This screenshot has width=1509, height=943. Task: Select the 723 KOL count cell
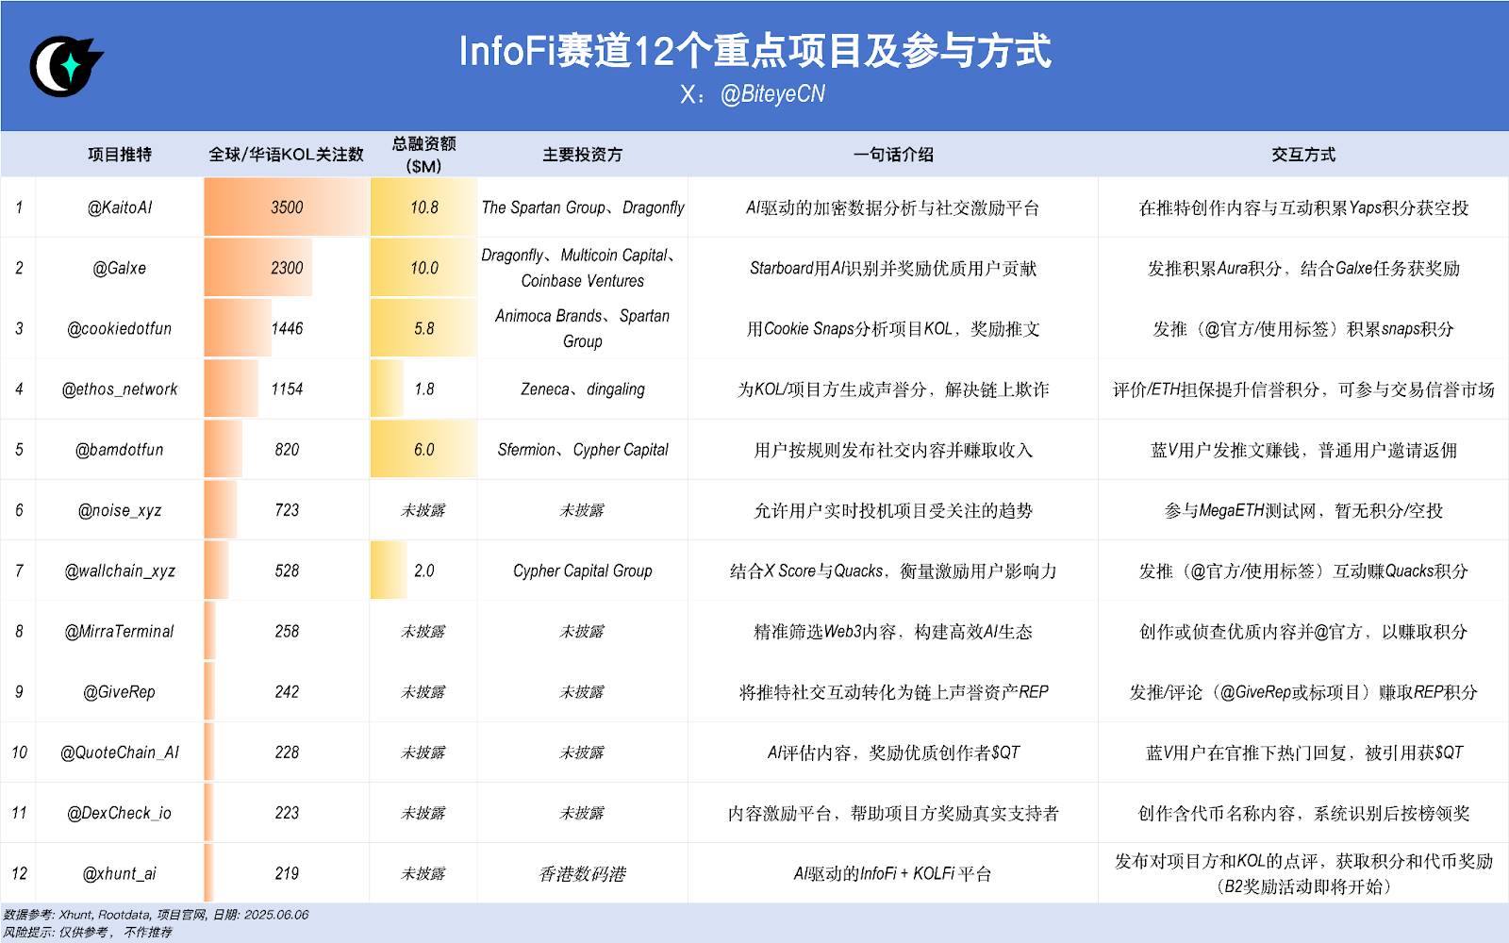[x=287, y=510]
